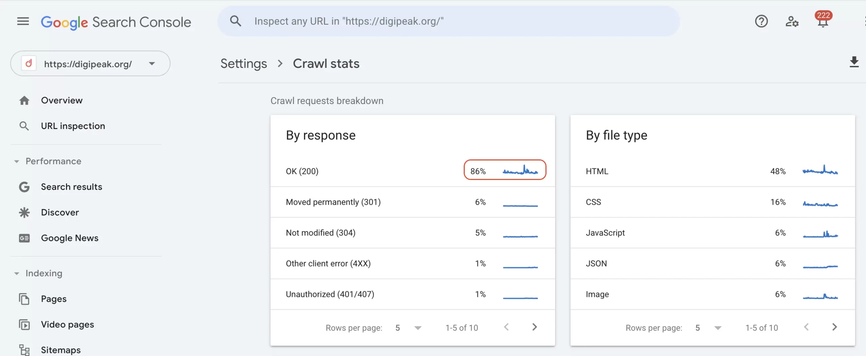Go back to Settings via breadcrumb
This screenshot has height=356, width=866.
(244, 63)
